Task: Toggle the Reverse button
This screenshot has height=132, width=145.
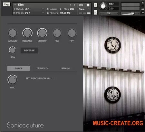Action: 29,51
